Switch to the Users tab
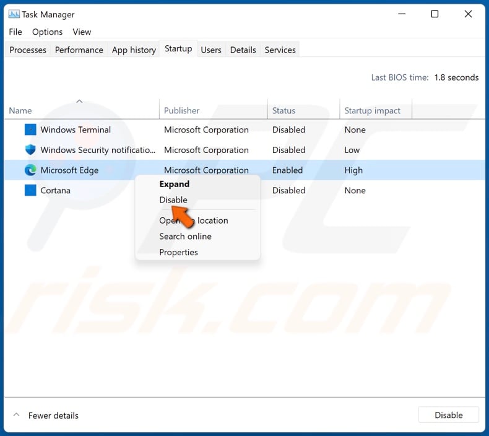489x436 pixels. point(211,50)
